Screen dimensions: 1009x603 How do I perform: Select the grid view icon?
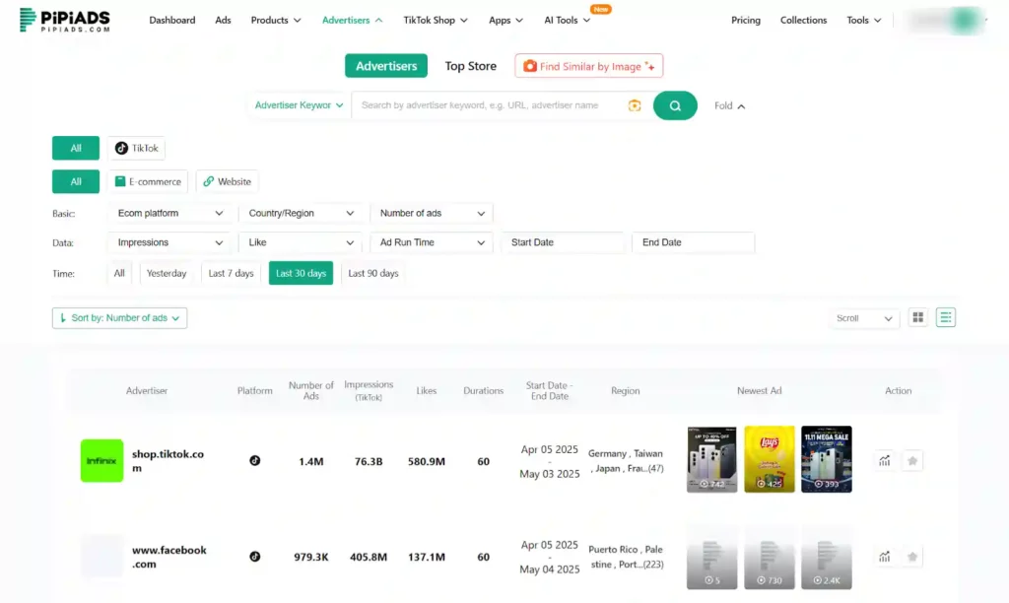pos(917,317)
